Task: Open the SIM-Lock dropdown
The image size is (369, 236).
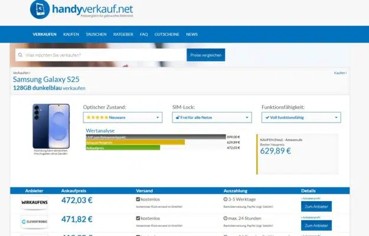Action: (x=212, y=117)
